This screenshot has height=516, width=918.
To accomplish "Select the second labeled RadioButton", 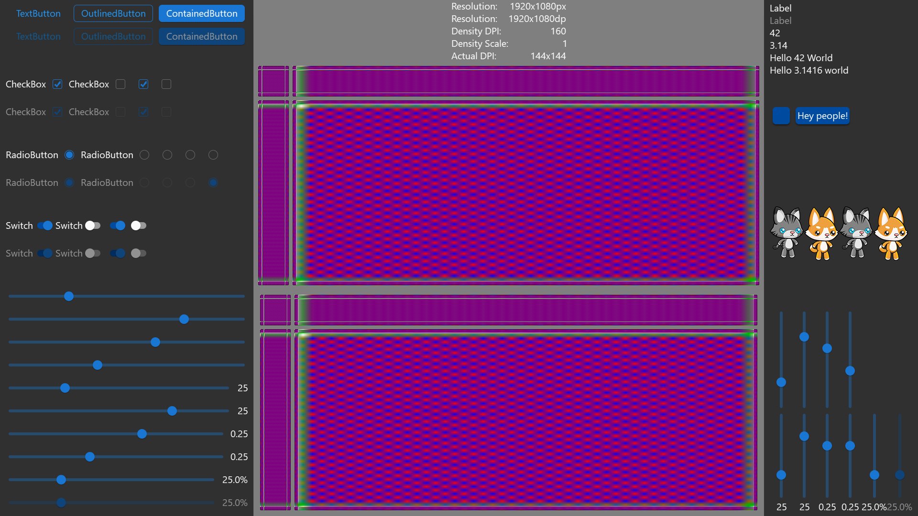I will [x=144, y=155].
